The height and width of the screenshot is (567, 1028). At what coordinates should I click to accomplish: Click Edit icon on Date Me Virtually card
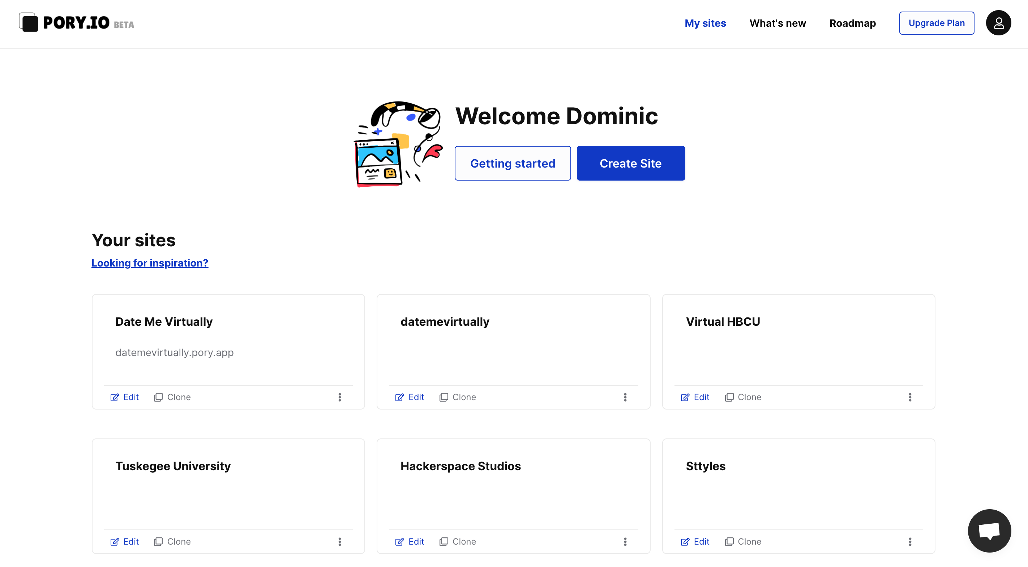pyautogui.click(x=115, y=397)
